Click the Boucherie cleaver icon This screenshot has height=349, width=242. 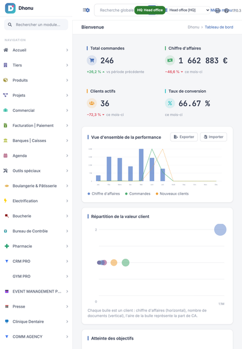tap(6, 216)
